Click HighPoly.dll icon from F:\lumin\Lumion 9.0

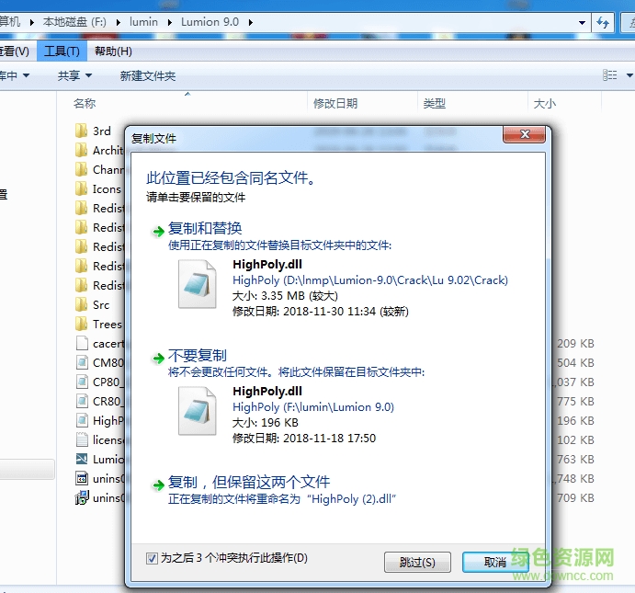tap(198, 411)
